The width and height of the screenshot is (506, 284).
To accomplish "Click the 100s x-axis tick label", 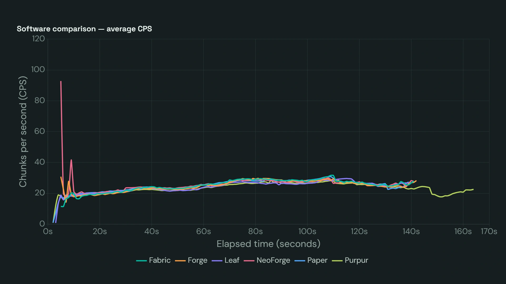I will pyautogui.click(x=307, y=231).
